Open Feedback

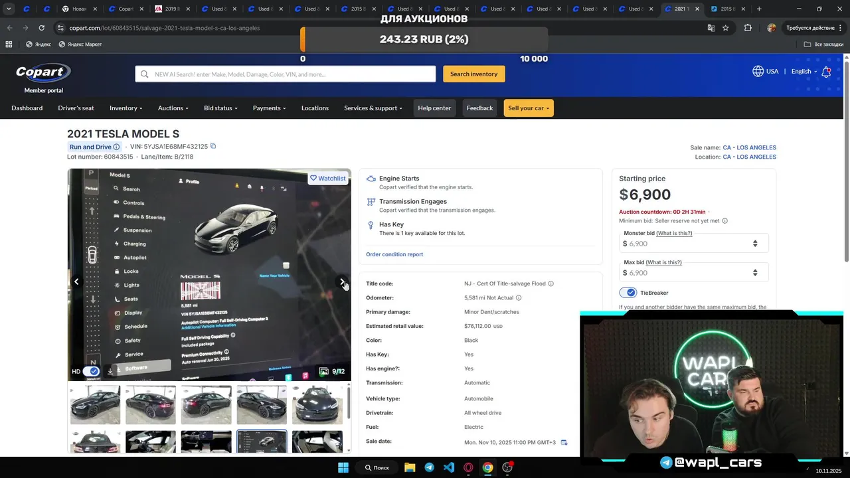click(479, 108)
